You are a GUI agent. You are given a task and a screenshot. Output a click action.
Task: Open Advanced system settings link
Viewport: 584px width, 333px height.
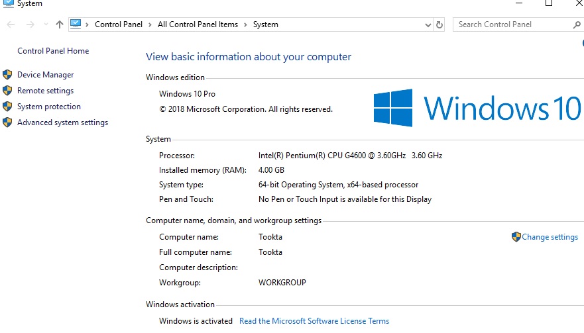[62, 122]
